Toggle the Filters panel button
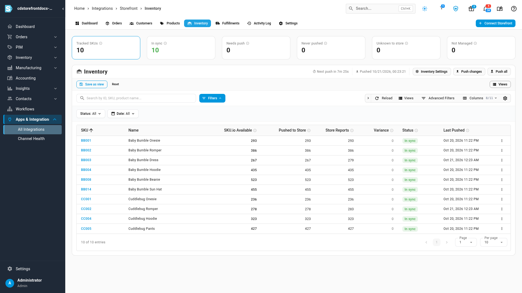Screen dimensions: 522x293 212,98
